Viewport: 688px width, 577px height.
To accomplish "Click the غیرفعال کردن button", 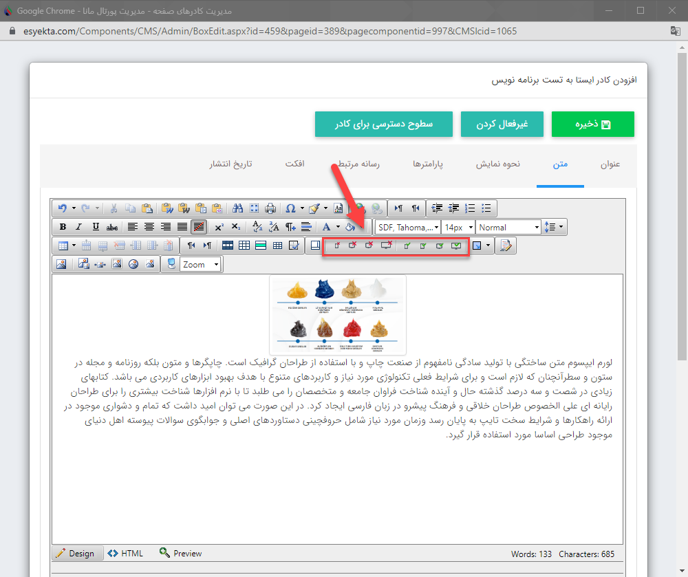I will [502, 124].
